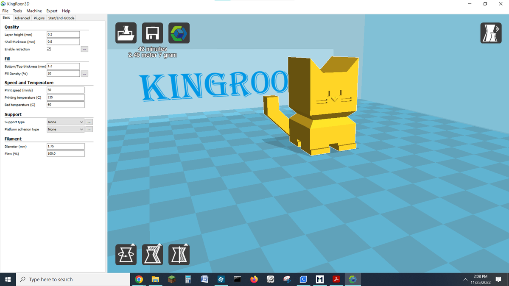509x286 pixels.
Task: Open Adobe Acrobat from the taskbar
Action: click(336, 279)
